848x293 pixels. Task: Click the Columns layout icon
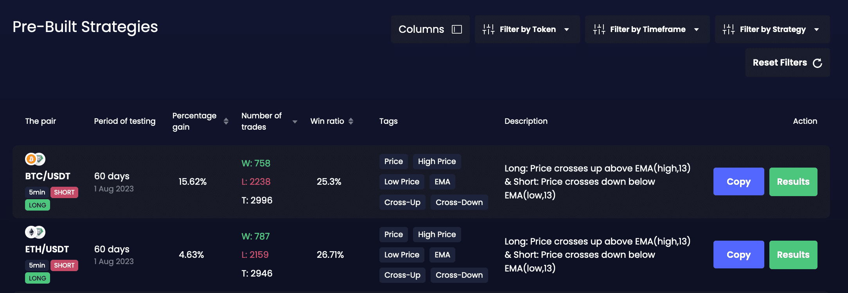457,29
